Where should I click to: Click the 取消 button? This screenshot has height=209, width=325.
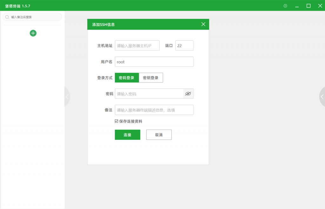[x=159, y=135]
